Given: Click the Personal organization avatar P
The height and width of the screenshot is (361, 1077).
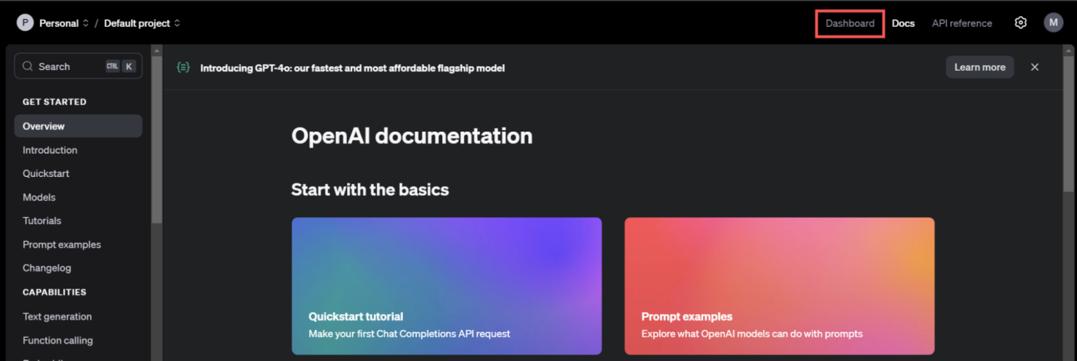Looking at the screenshot, I should [25, 23].
